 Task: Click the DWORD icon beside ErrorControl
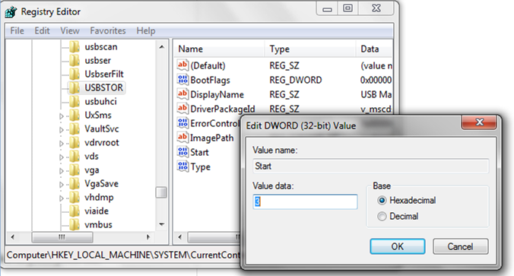point(182,123)
